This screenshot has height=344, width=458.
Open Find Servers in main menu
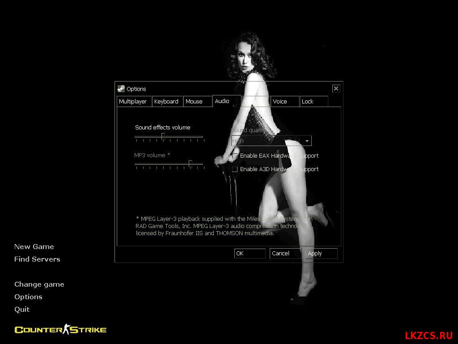click(x=37, y=259)
